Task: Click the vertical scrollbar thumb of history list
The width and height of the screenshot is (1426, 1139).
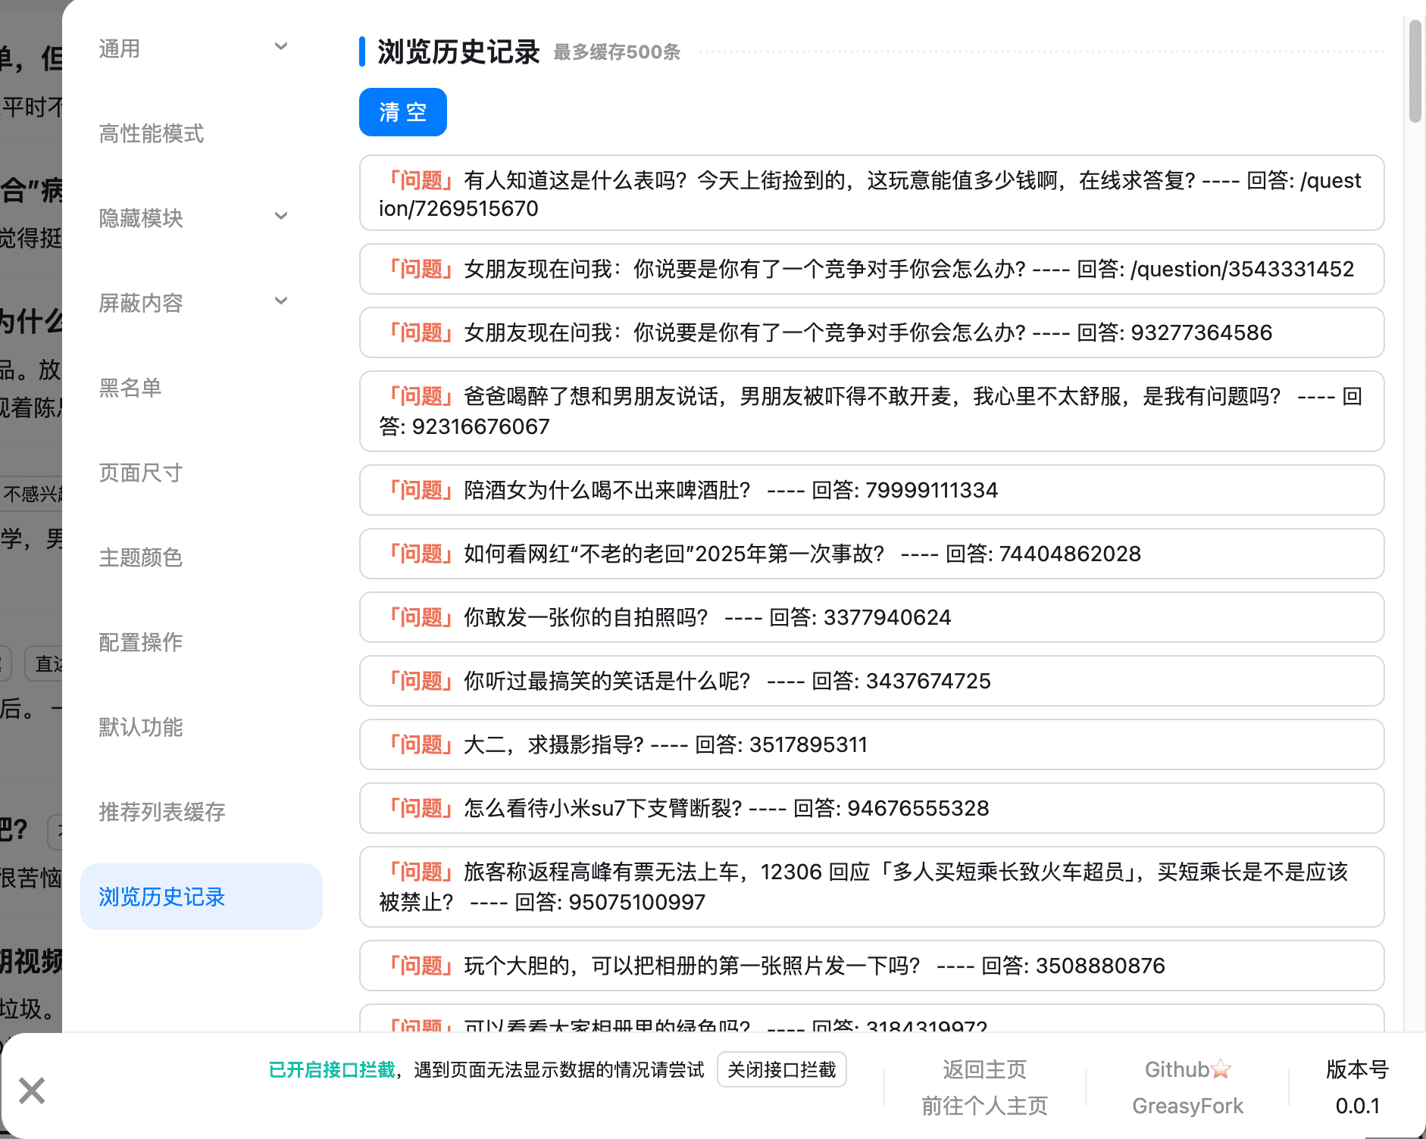Action: [1415, 71]
